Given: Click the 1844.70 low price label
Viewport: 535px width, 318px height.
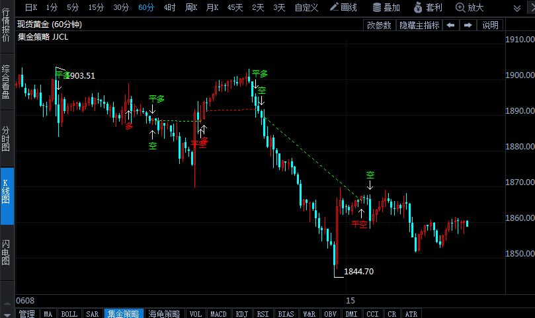Looking at the screenshot, I should (358, 272).
